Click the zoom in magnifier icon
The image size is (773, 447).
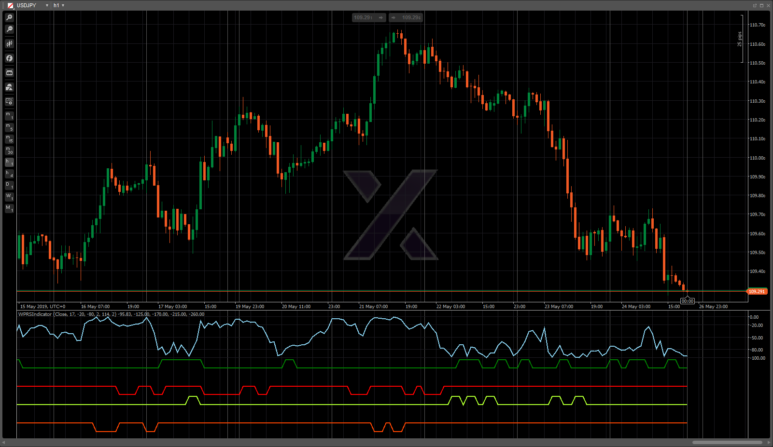coord(9,17)
